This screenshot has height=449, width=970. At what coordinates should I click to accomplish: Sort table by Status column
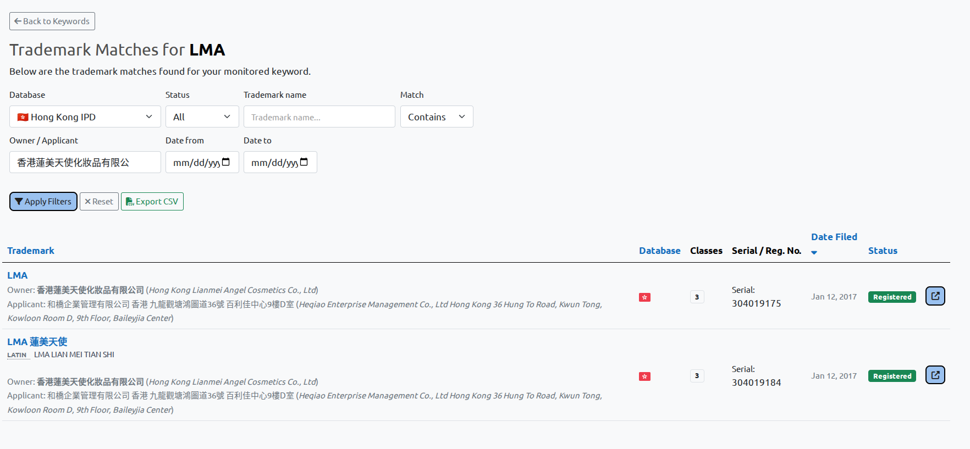pos(883,251)
